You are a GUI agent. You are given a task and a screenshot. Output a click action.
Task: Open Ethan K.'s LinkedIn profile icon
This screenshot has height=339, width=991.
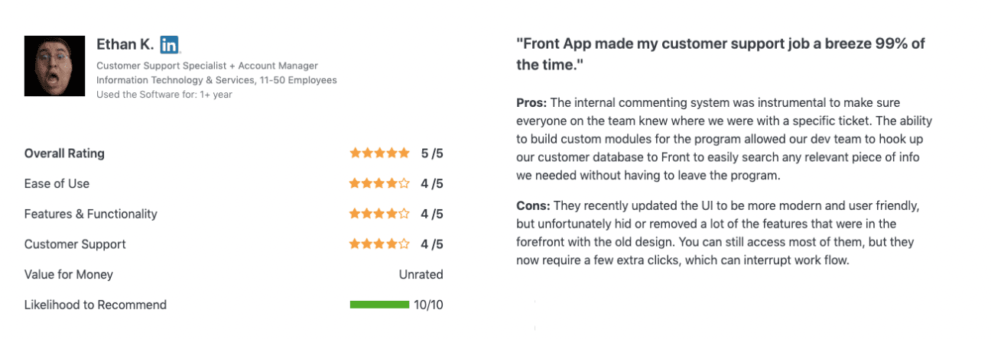coord(170,44)
